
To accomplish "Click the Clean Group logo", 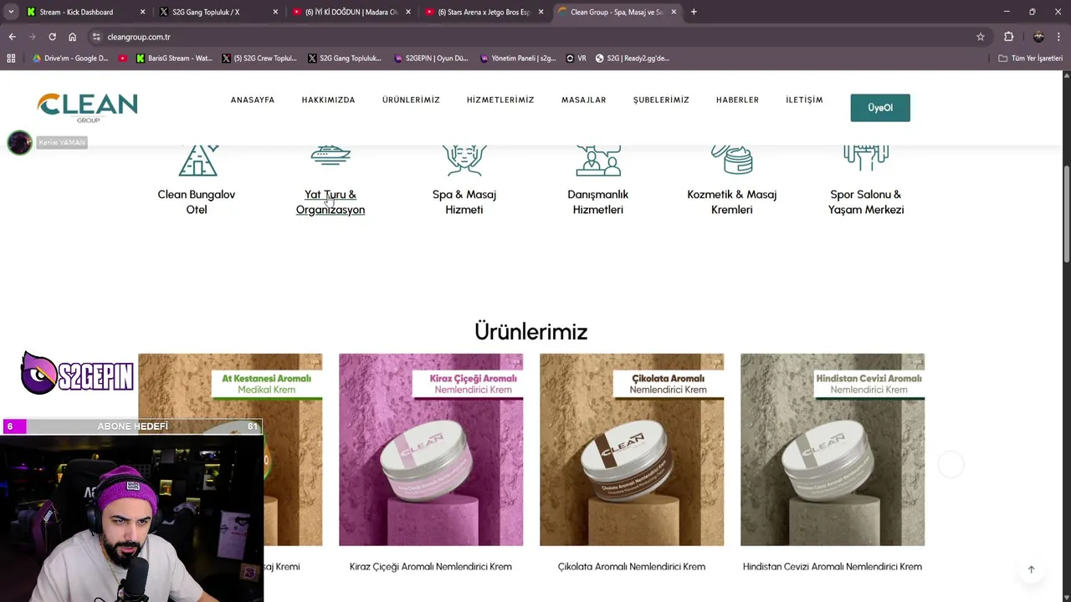I will (x=87, y=107).
